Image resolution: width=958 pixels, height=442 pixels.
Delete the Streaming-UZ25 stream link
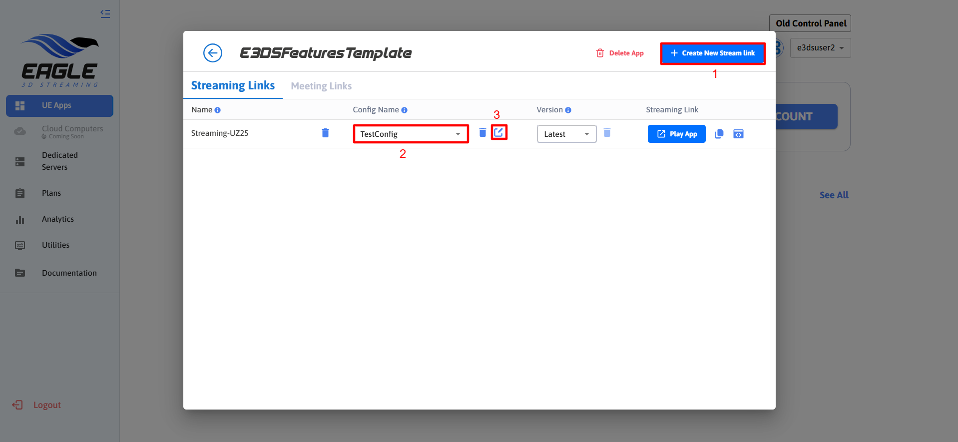325,133
